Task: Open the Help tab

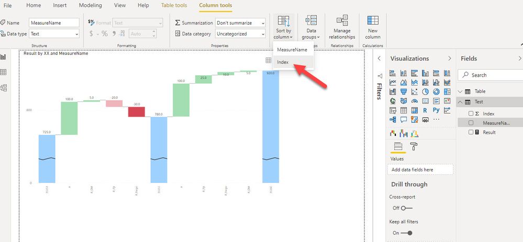Action: [143, 5]
